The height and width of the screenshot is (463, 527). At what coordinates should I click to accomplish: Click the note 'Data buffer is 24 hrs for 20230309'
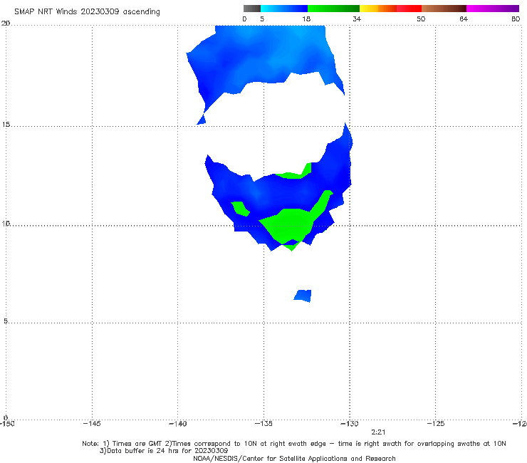pyautogui.click(x=164, y=451)
